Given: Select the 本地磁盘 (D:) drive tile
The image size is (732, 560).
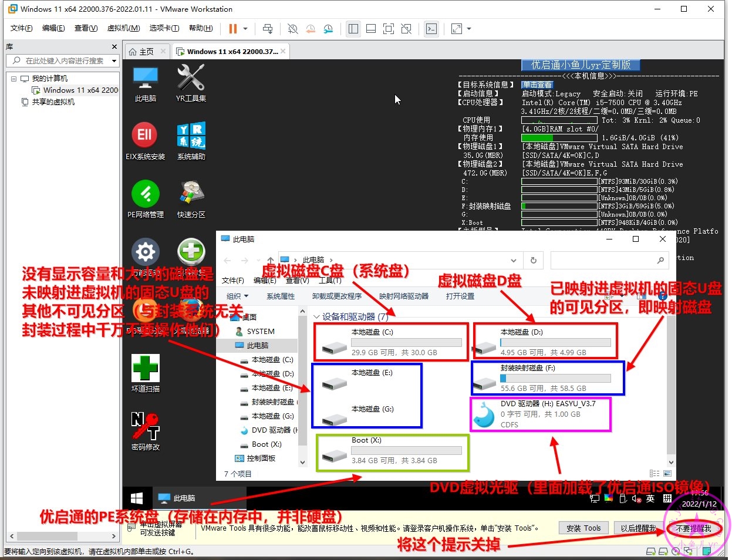Looking at the screenshot, I should pos(545,342).
